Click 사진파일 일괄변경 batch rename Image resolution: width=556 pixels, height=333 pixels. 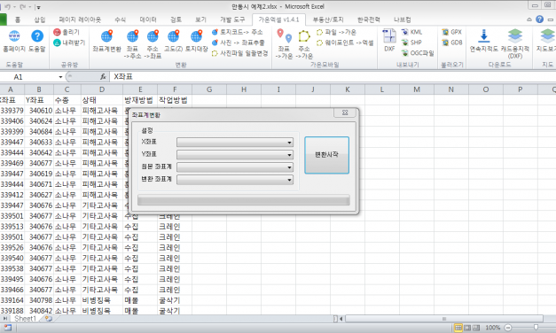[x=239, y=53]
